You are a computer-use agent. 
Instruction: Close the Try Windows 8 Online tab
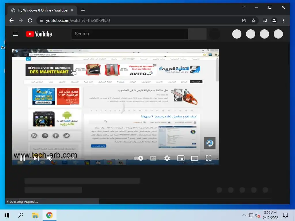tap(72, 10)
